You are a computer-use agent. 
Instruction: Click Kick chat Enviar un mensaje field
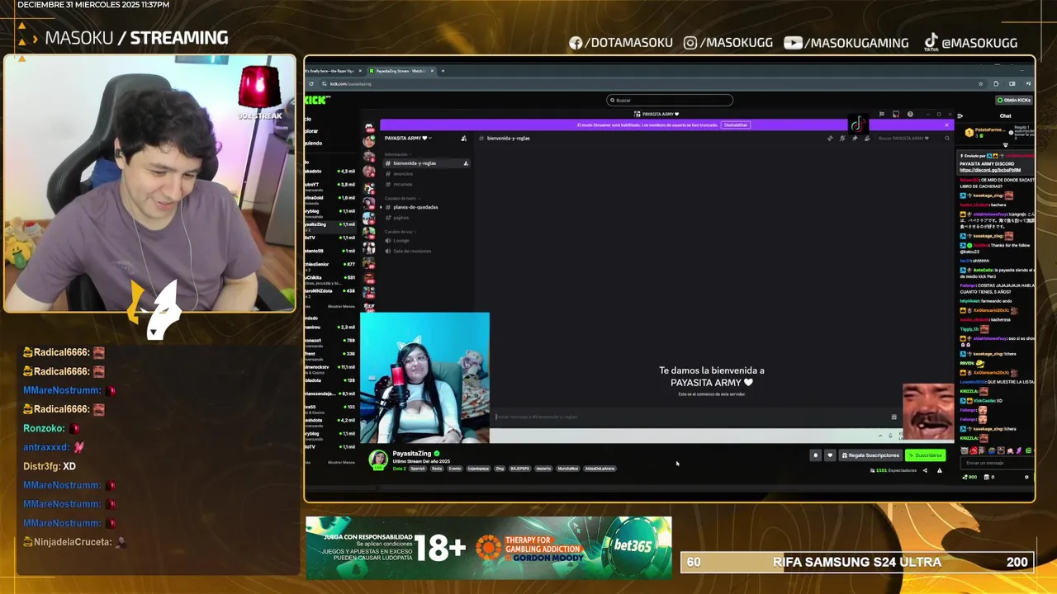tap(997, 463)
